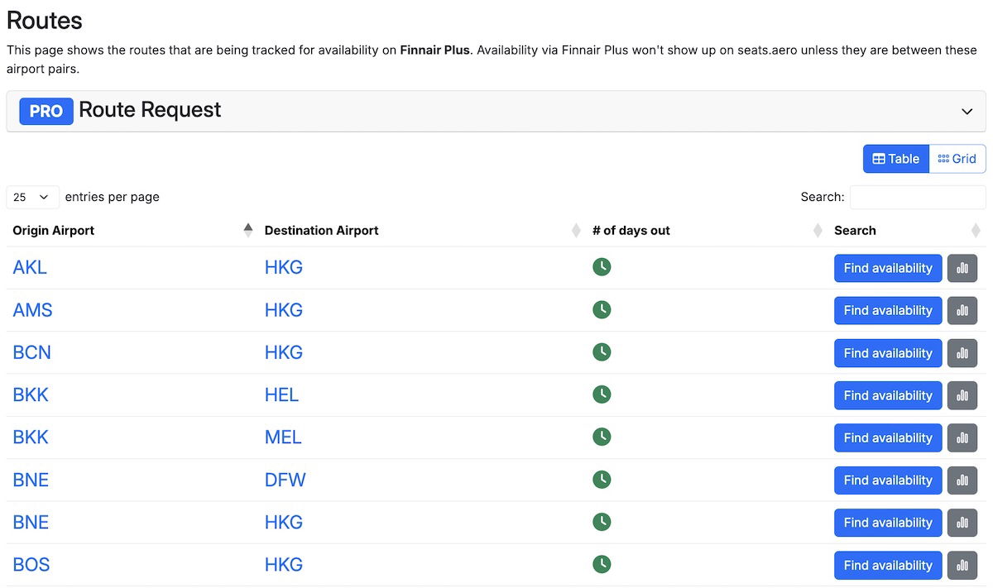
Task: Open chart button for BNE to DFW route
Action: coord(962,480)
